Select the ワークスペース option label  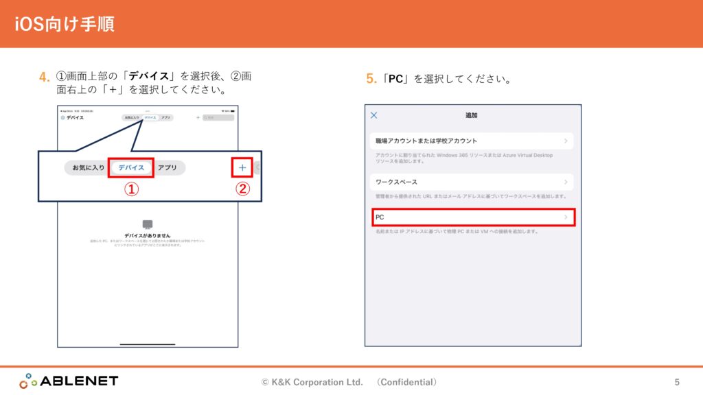[396, 182]
